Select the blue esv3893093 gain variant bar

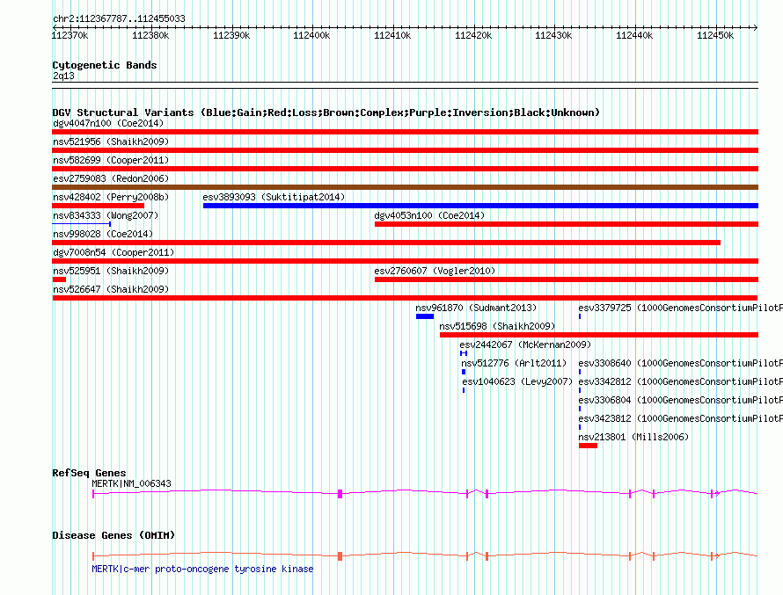479,206
